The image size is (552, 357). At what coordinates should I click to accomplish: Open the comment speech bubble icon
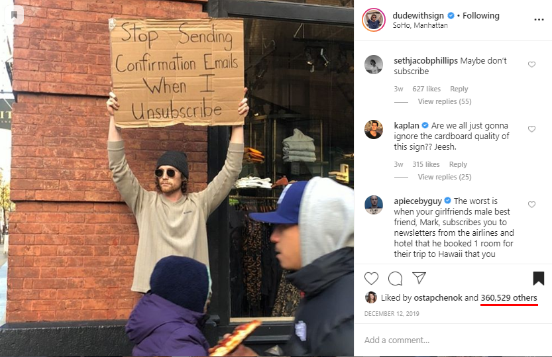396,278
